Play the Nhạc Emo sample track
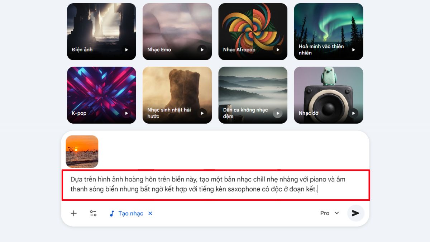This screenshot has height=242, width=430. 202,50
